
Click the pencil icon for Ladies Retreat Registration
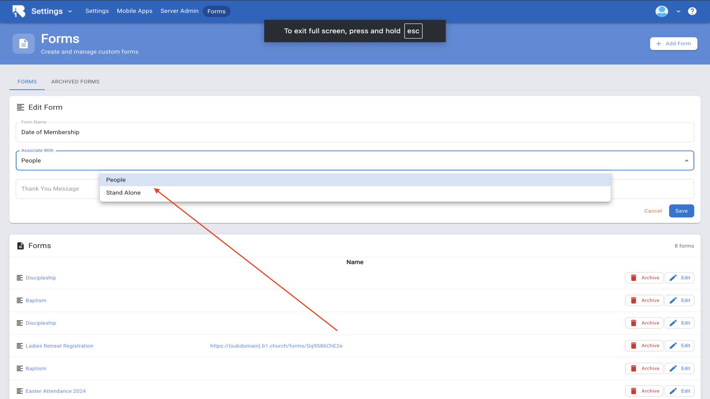point(673,346)
